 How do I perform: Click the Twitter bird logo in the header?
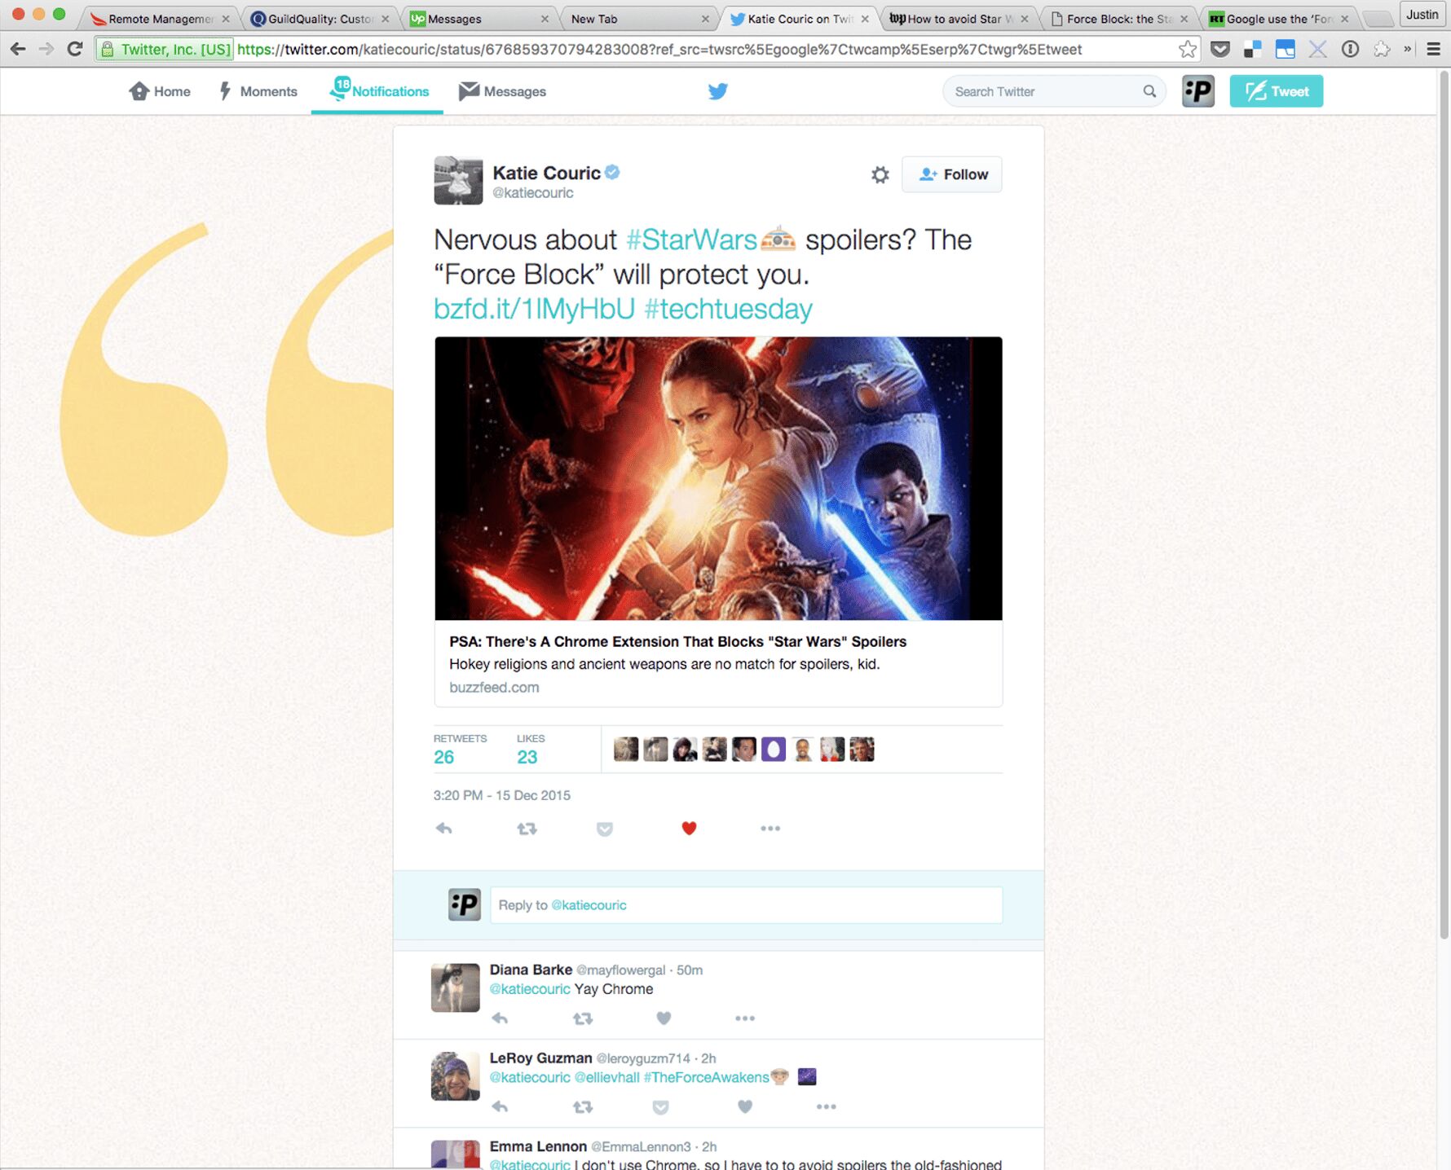click(717, 91)
